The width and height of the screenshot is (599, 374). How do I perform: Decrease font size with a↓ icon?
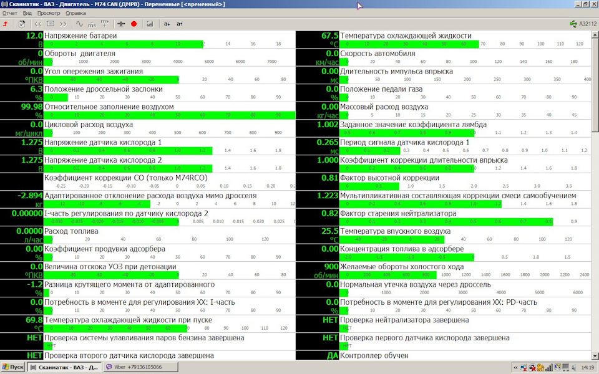[167, 24]
